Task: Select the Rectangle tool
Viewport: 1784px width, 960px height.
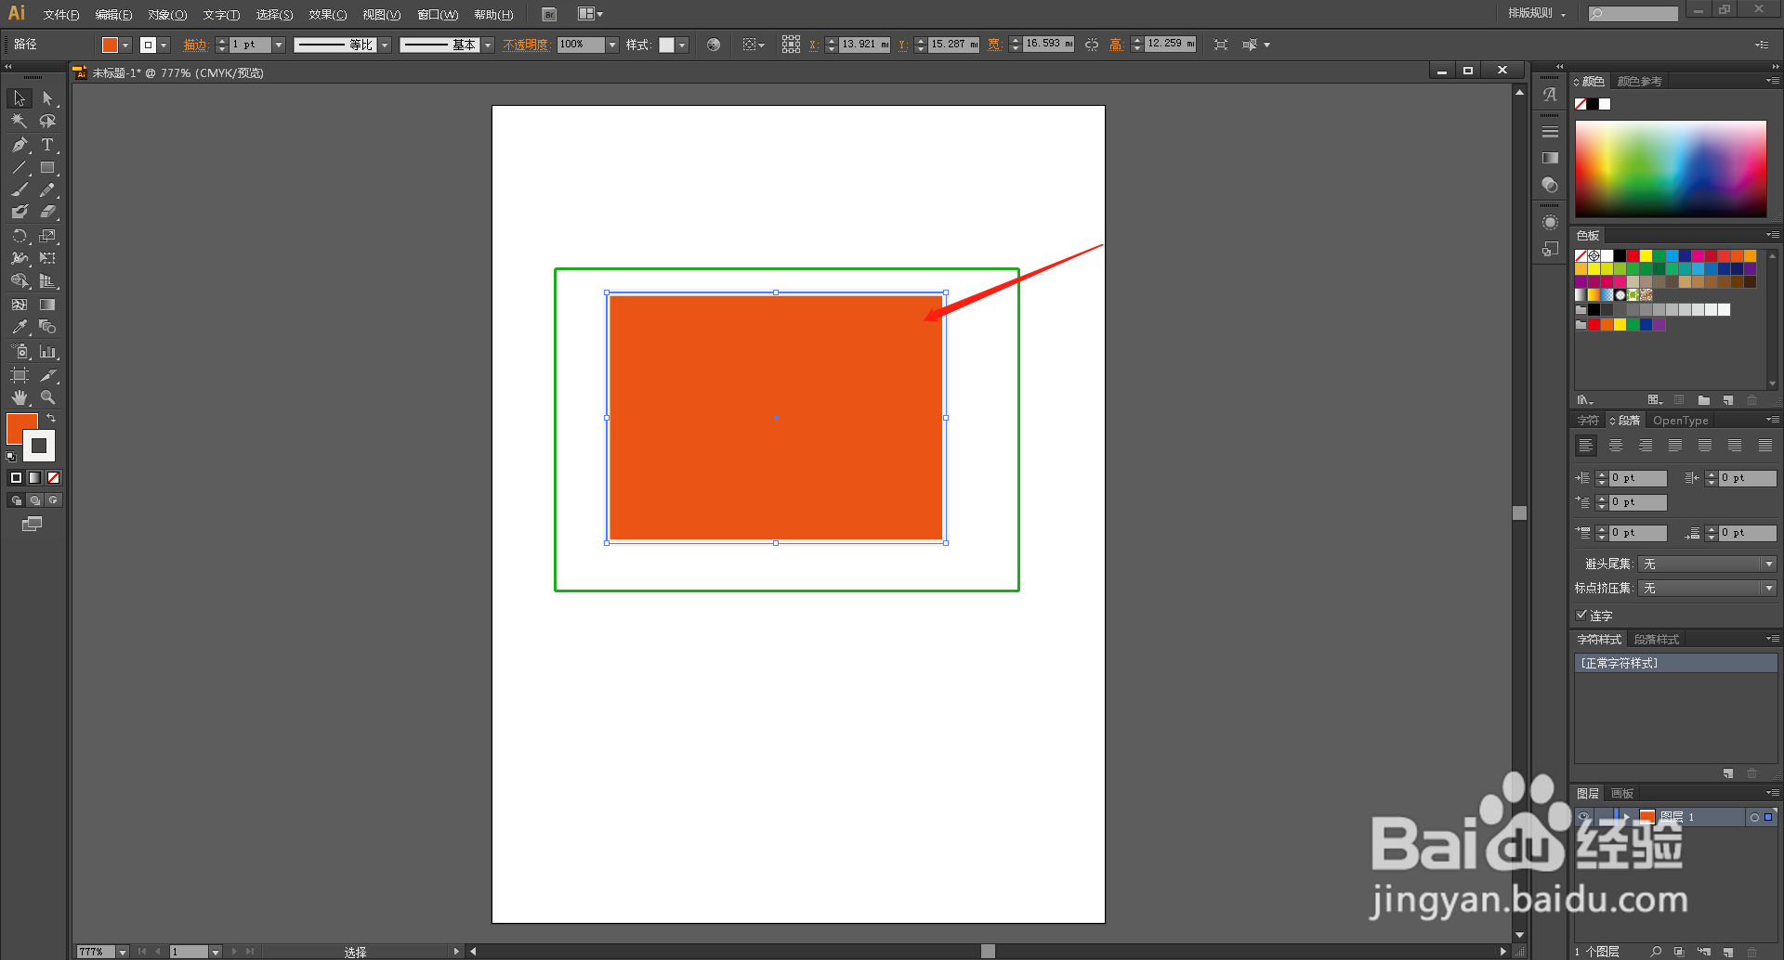Action: coord(47,168)
